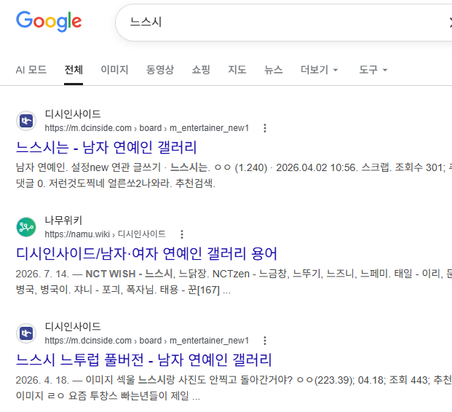The width and height of the screenshot is (452, 412).
Task: Click snippet text starting 2026. 4. 18.
Action: click(x=234, y=388)
